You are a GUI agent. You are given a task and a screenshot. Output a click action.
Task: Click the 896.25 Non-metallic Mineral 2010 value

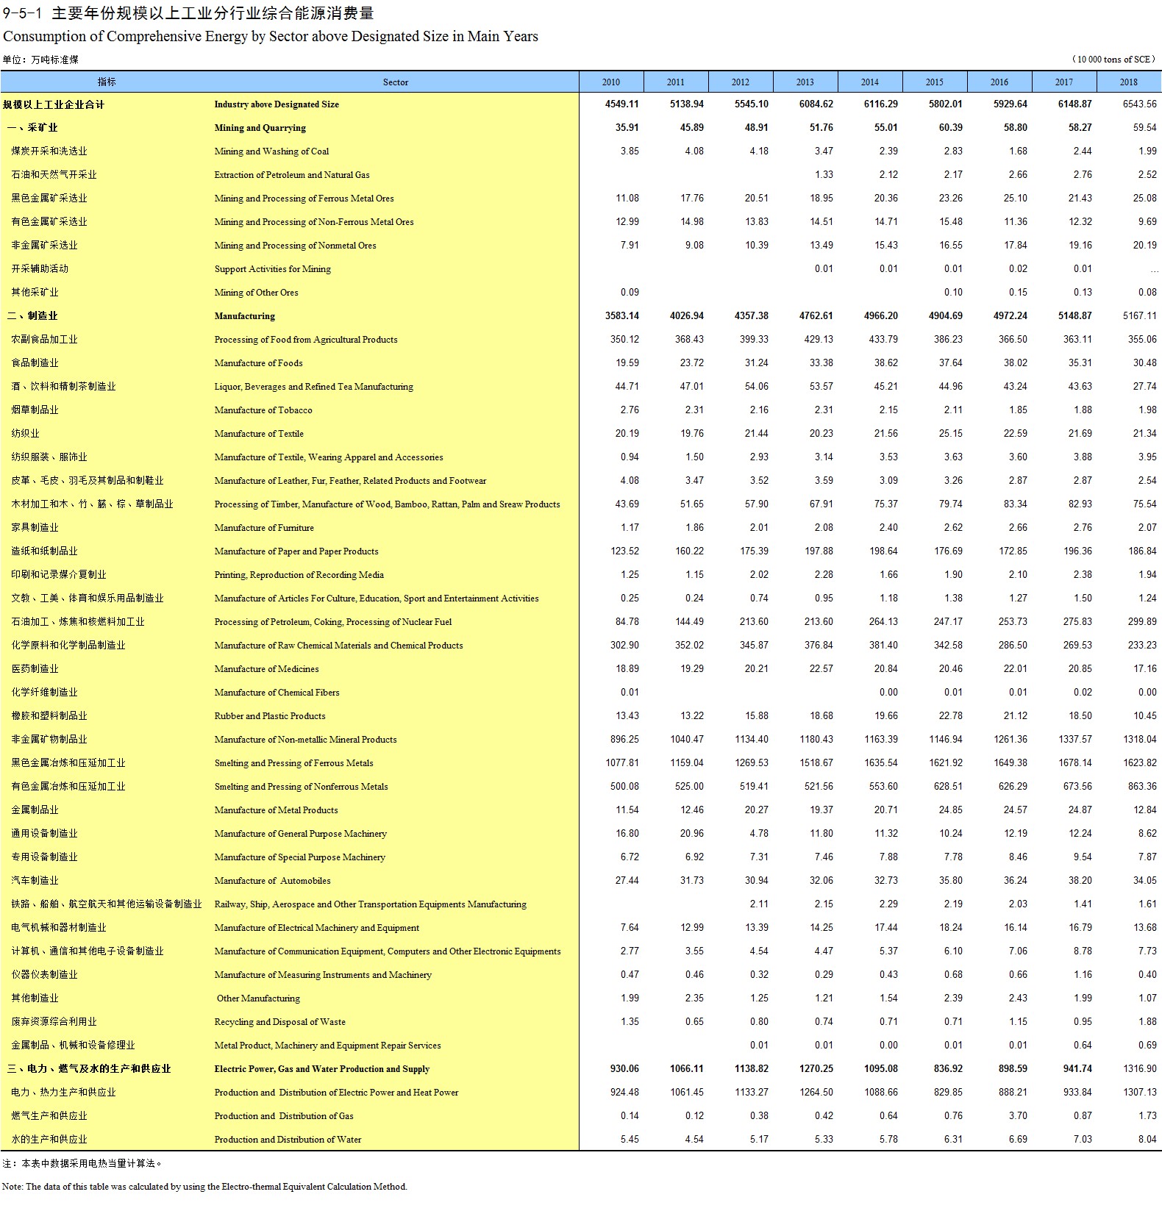point(624,740)
